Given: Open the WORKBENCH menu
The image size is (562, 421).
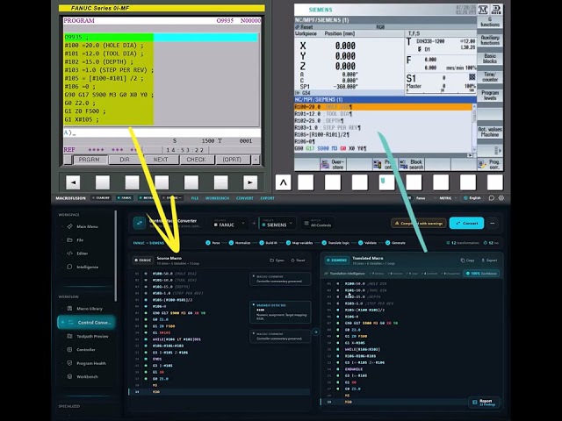Looking at the screenshot, I should [x=217, y=198].
